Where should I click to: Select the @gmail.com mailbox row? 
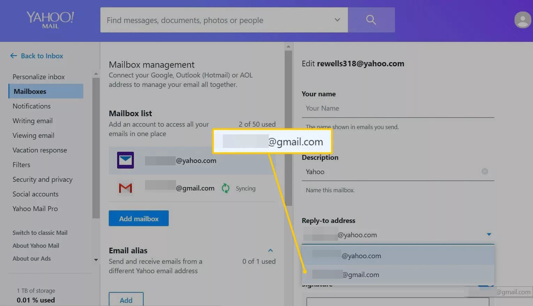point(192,188)
